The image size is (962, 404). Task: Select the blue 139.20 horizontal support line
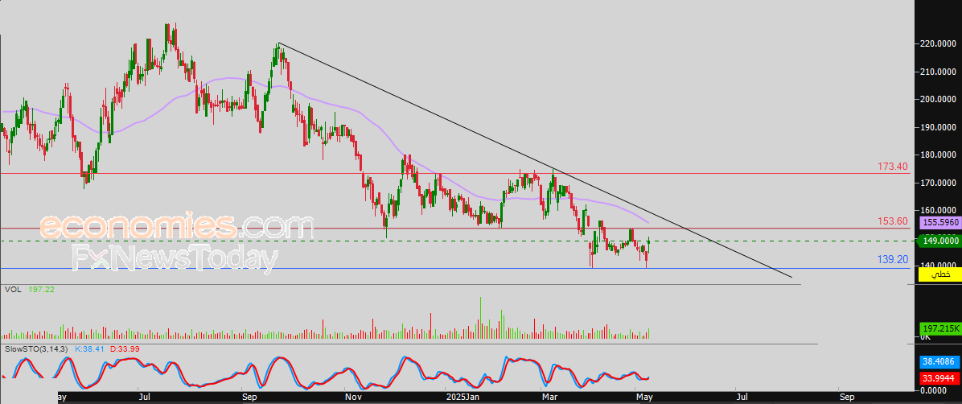457,268
